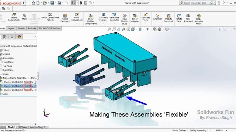Open the DimXpertManager crosshair tab
Viewport: 236px width, 132px height.
[12, 37]
